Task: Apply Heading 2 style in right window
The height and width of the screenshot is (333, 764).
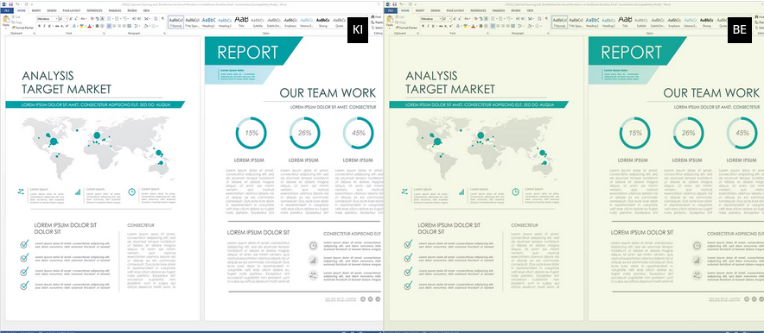Action: pos(609,22)
